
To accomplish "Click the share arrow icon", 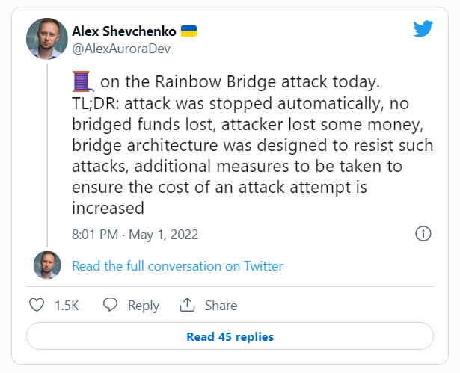I will pyautogui.click(x=187, y=305).
